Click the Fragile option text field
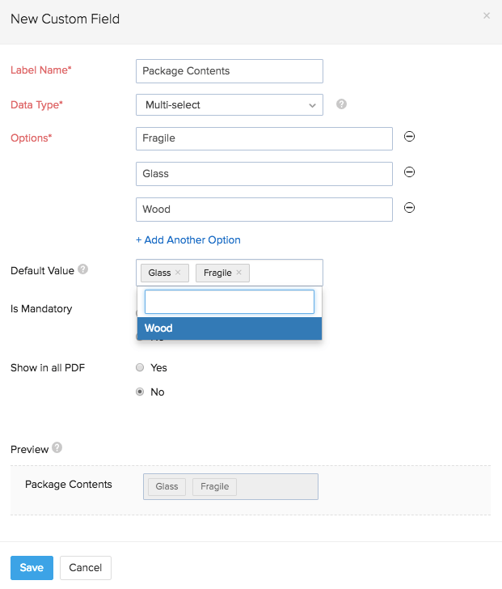Screen dimensions: 502x589 (x=264, y=138)
